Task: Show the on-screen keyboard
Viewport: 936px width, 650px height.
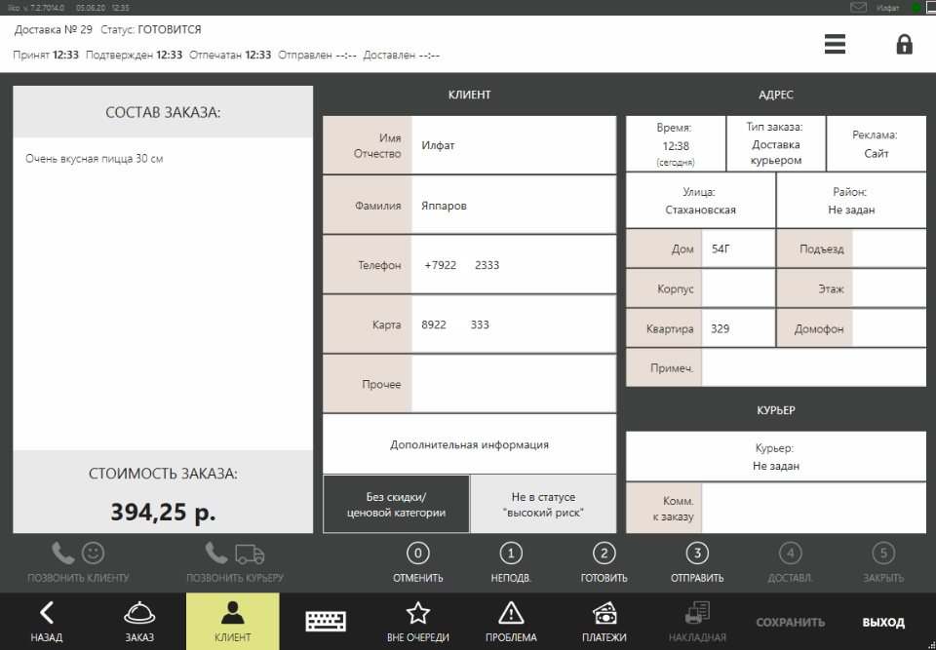Action: [326, 622]
